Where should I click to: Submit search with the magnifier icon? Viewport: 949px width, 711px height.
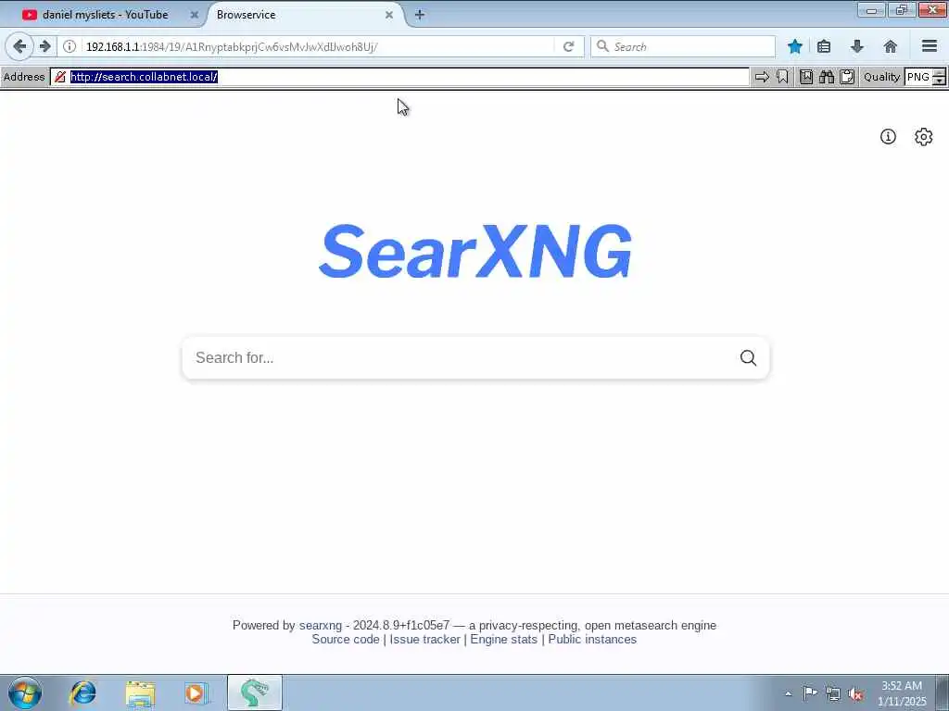(x=748, y=358)
